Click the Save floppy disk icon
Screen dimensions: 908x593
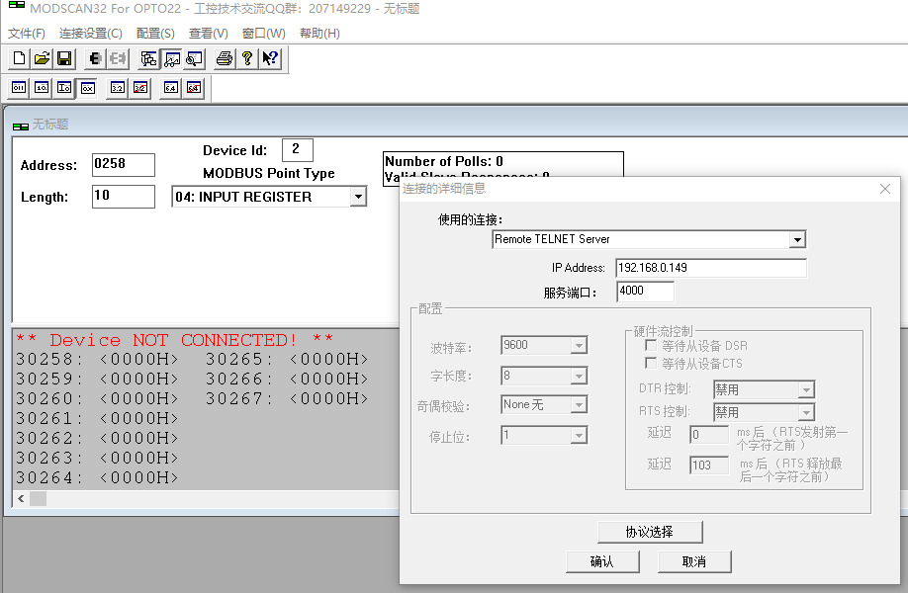[64, 59]
